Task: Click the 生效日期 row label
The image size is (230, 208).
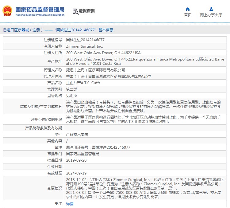Action: (x=55, y=167)
